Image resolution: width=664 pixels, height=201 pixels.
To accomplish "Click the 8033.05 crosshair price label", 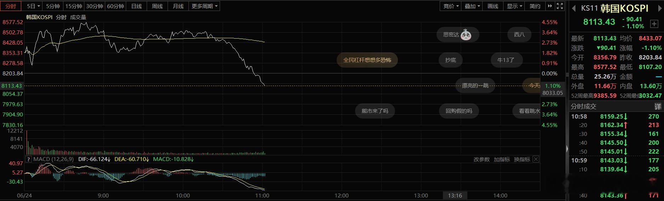I will tap(553, 93).
